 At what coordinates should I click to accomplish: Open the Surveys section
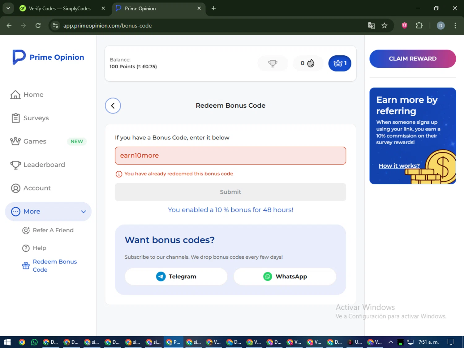(30, 118)
